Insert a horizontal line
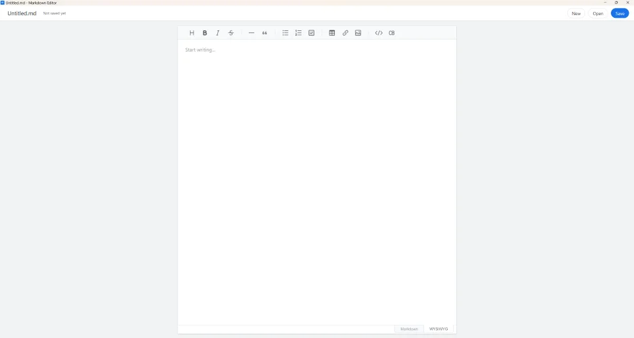This screenshot has width=634, height=338. 252,33
